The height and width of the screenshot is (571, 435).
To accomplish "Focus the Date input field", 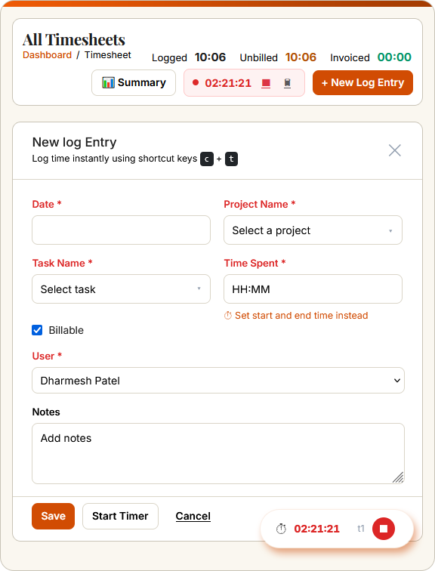I will (122, 230).
